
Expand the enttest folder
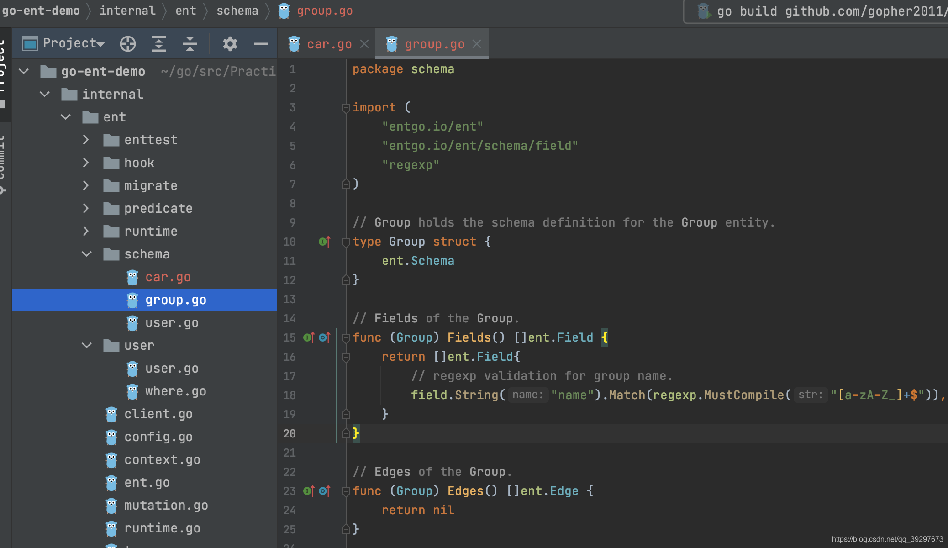[x=86, y=140]
